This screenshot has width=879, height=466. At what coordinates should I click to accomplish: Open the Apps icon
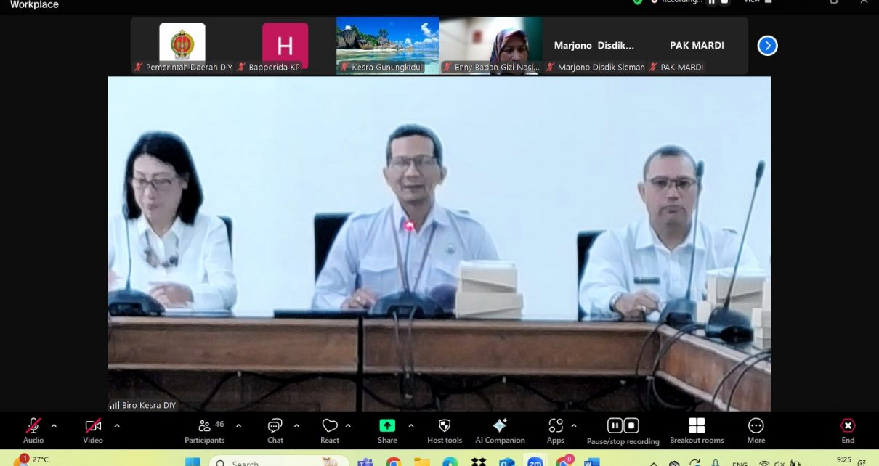[556, 426]
